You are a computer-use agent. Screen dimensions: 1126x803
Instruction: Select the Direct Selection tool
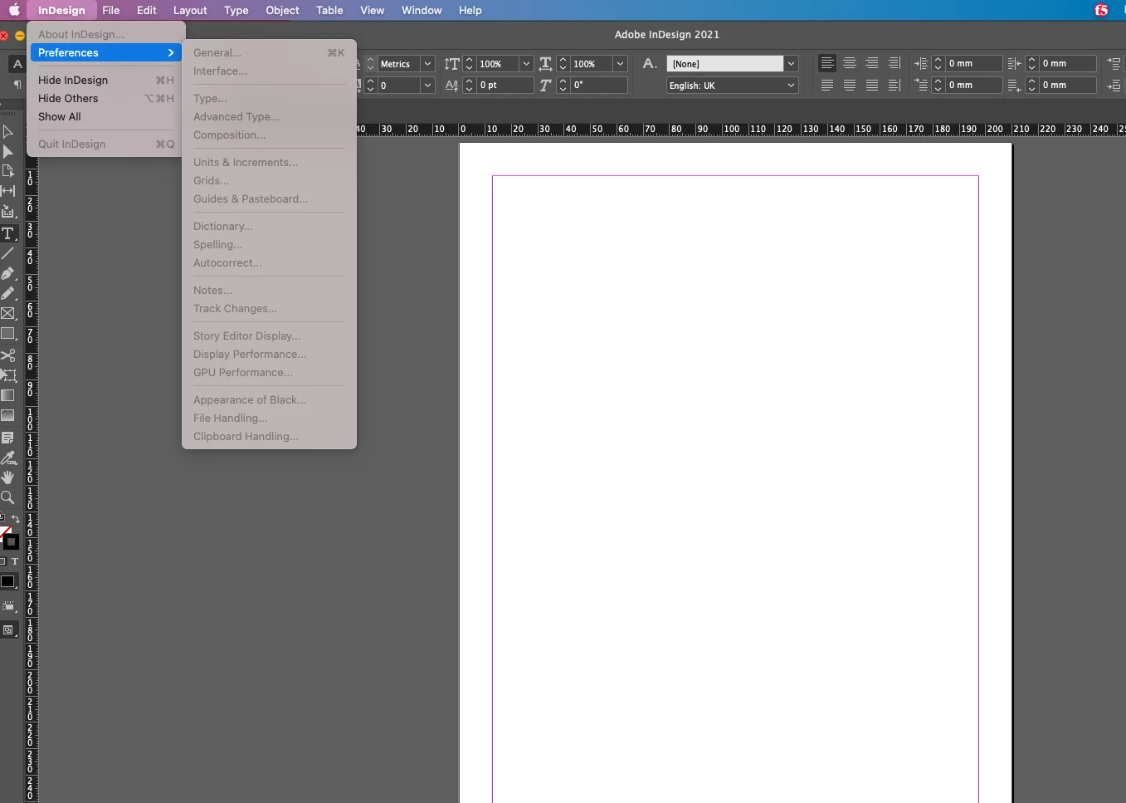[x=7, y=151]
